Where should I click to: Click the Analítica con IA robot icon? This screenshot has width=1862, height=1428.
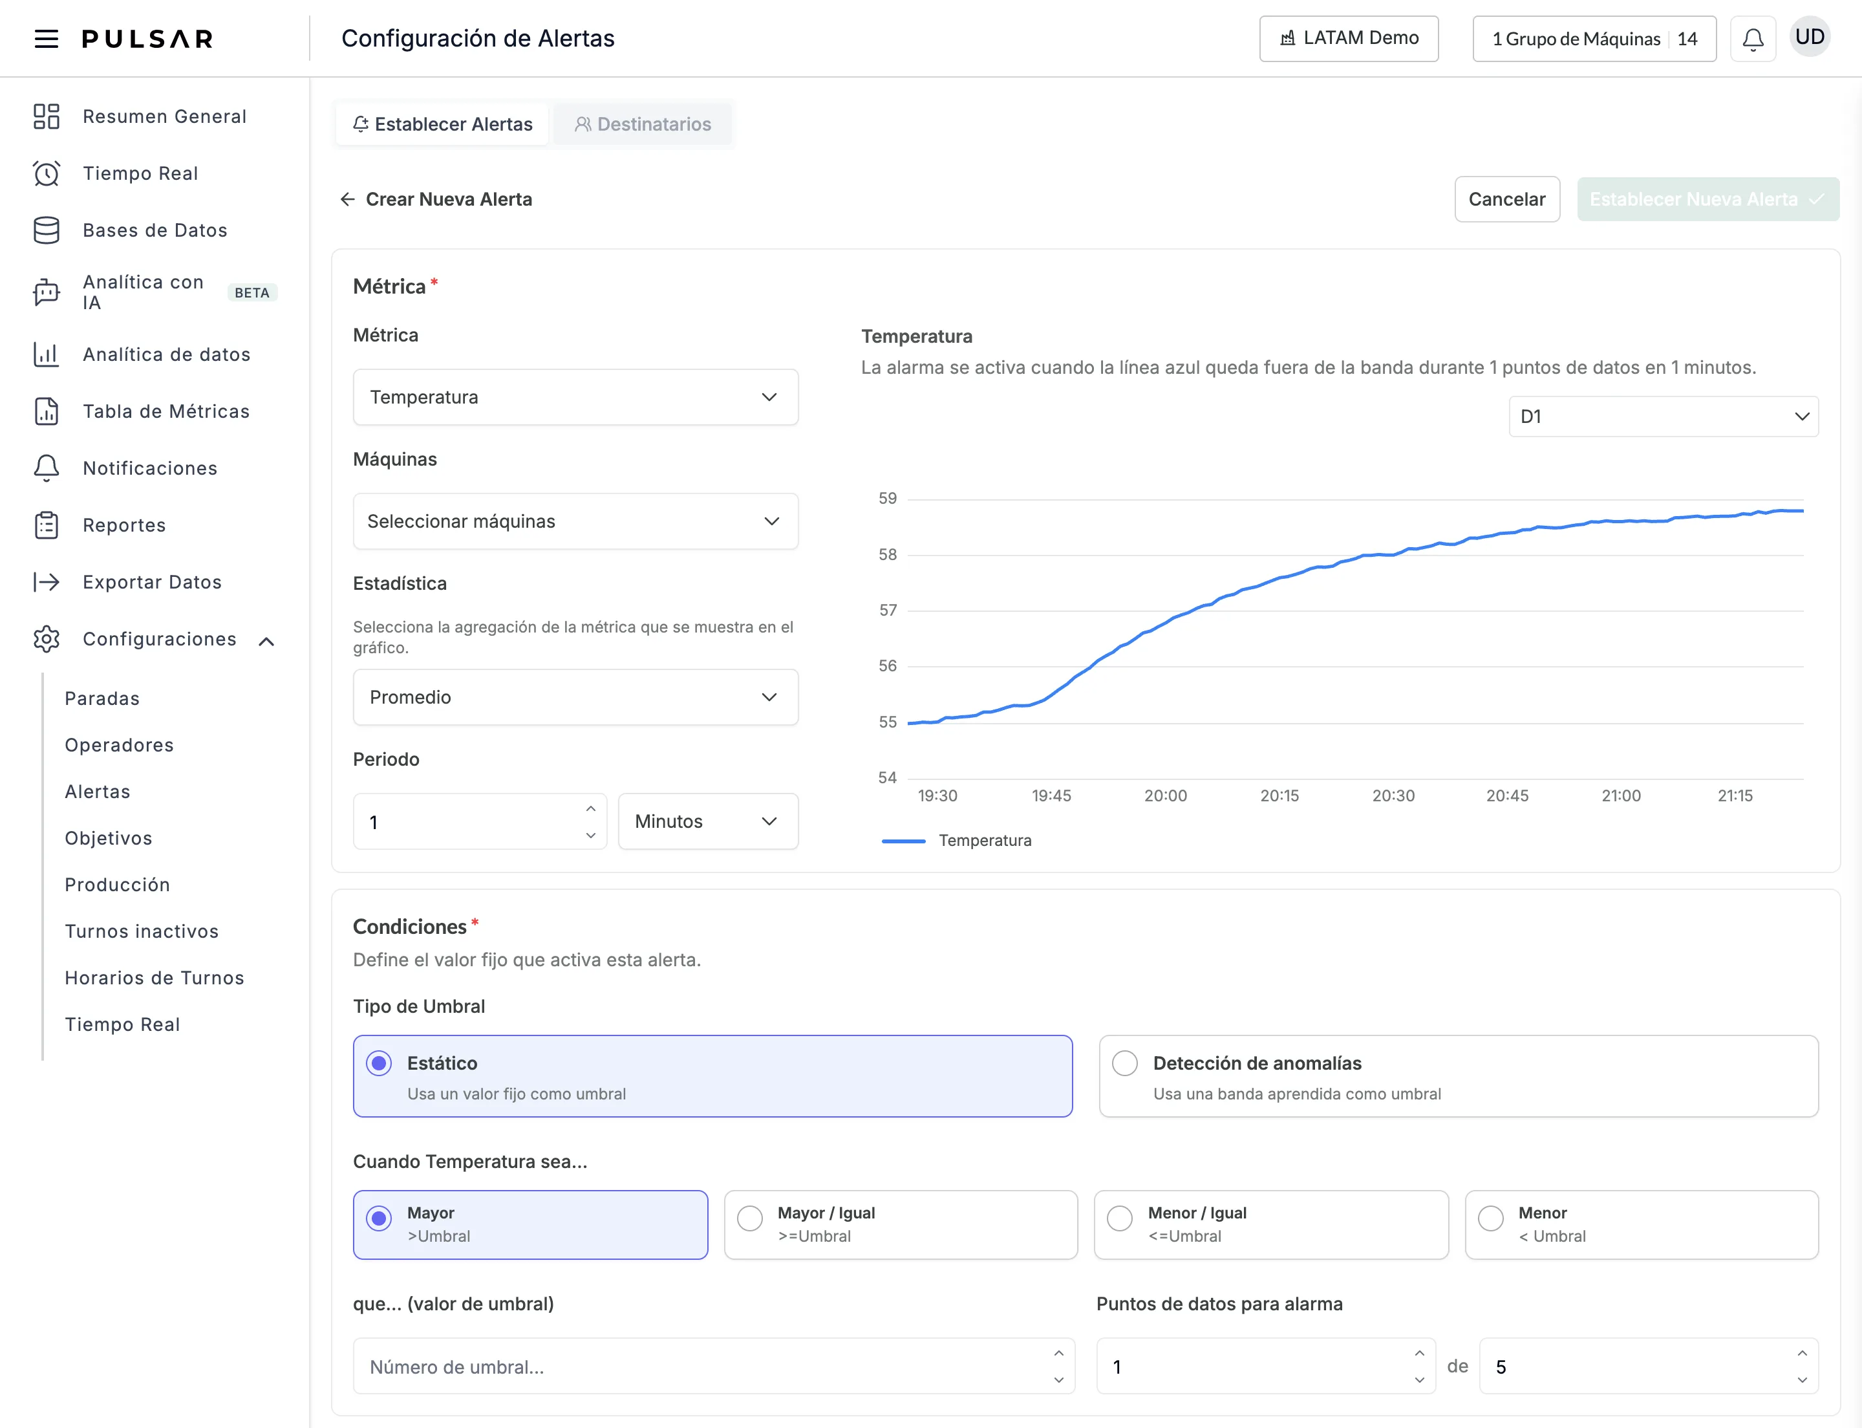click(46, 292)
